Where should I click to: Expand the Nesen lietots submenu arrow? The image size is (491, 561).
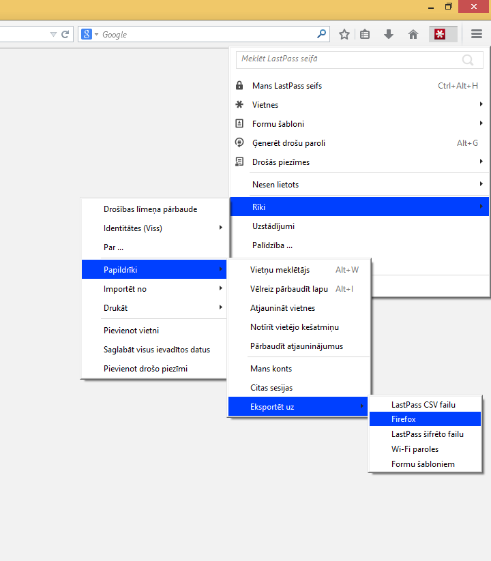pos(481,184)
